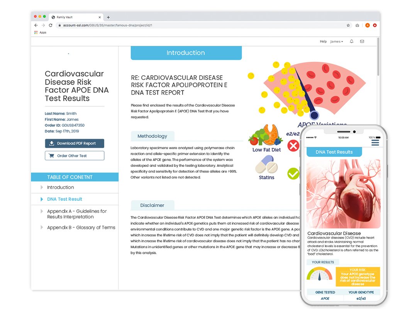Image resolution: width=417 pixels, height=309 pixels.
Task: Open the Apps grid shortcut in bookmarks bar
Action: (40, 32)
